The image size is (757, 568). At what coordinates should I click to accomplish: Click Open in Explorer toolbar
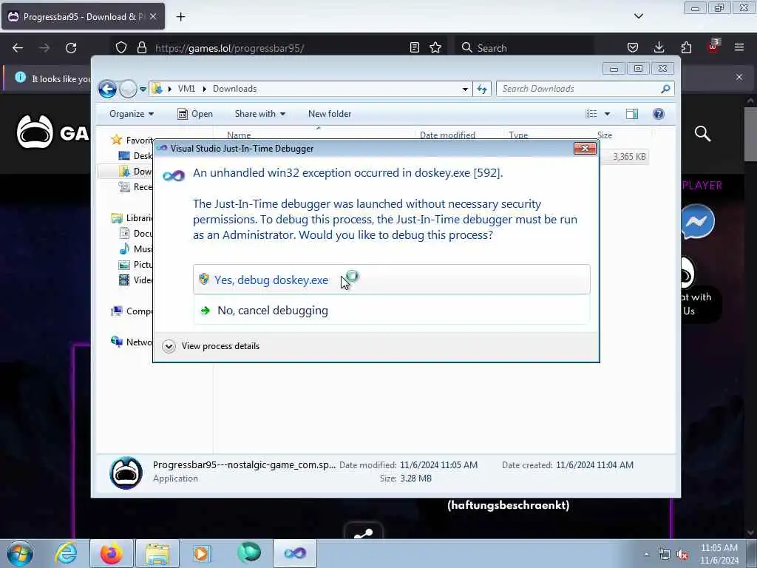[x=195, y=114]
